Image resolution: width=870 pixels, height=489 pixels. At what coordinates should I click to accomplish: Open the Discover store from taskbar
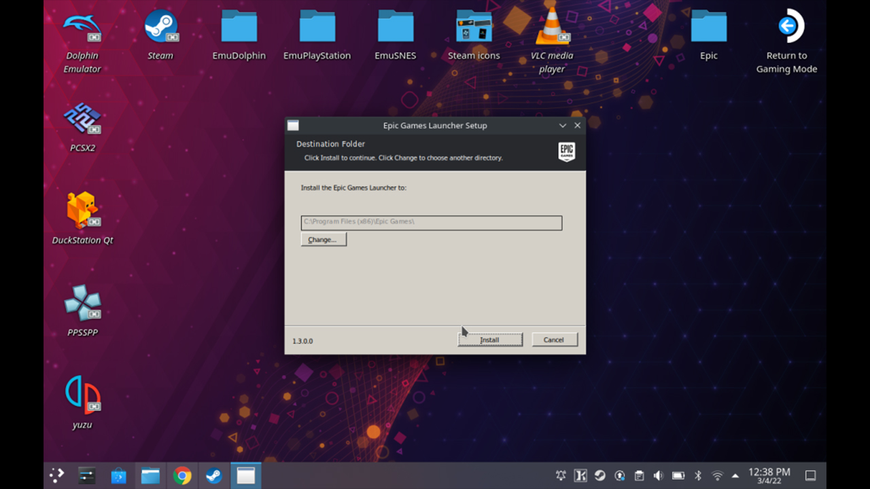tap(119, 475)
